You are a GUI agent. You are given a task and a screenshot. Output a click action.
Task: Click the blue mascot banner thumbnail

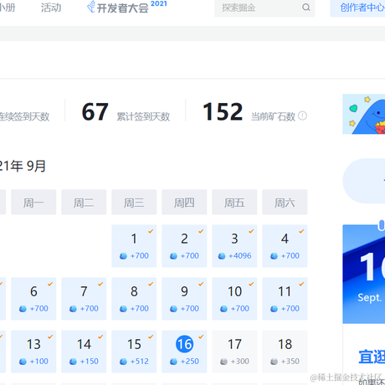[364, 114]
